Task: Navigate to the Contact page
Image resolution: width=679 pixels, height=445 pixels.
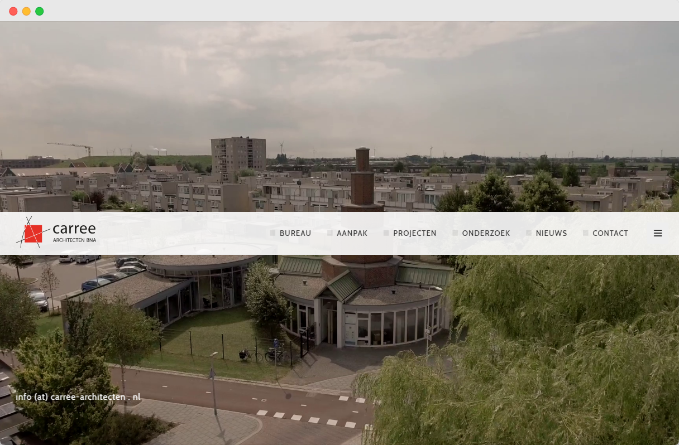Action: point(610,233)
